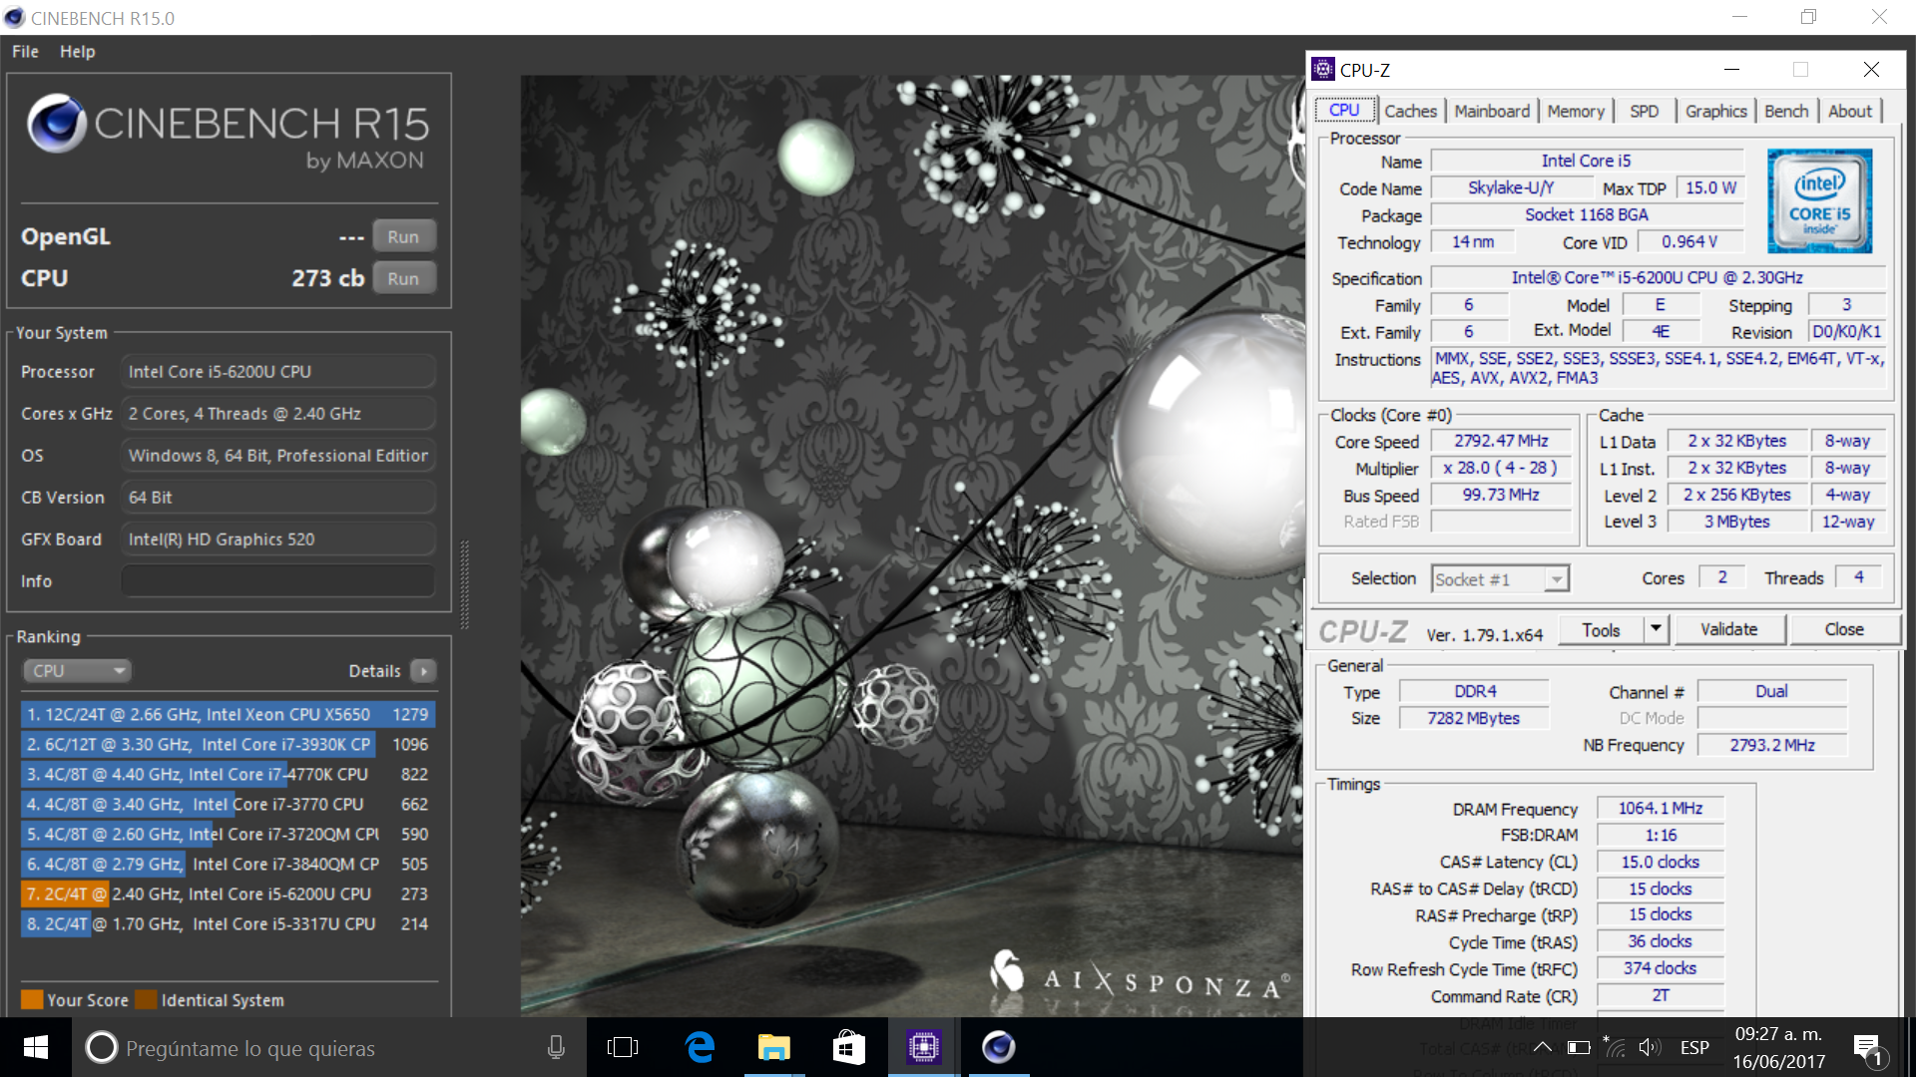
Task: Open the Socket #1 selection dropdown
Action: (x=1501, y=579)
